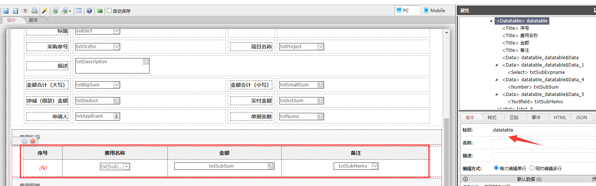Switch to PC view mode
This screenshot has height=186, width=596.
pyautogui.click(x=407, y=10)
